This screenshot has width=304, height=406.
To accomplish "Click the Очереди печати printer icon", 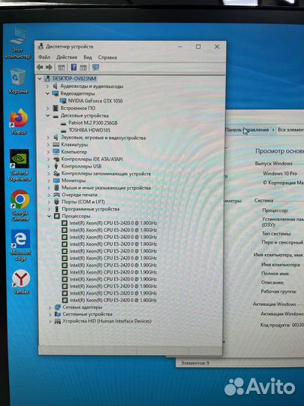I will click(x=56, y=195).
